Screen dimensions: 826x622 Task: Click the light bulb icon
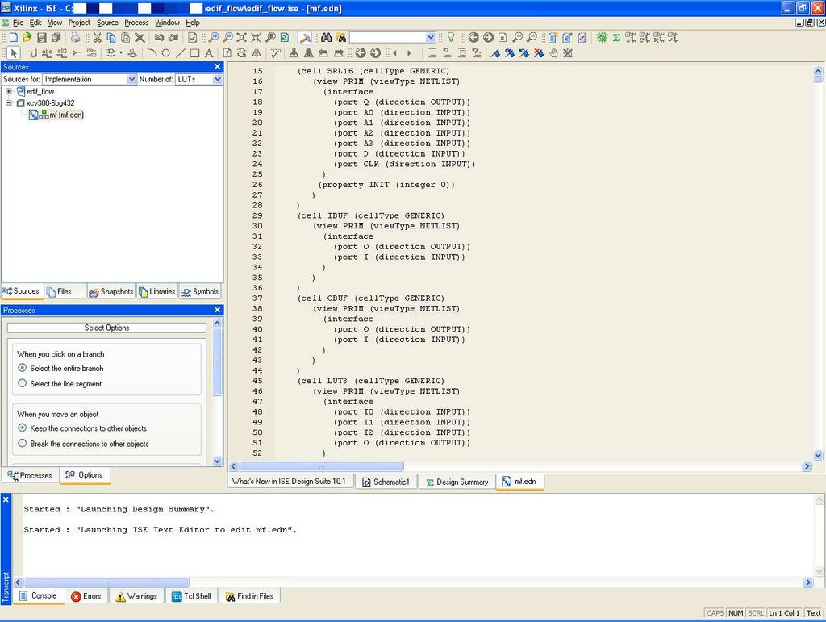[x=451, y=38]
